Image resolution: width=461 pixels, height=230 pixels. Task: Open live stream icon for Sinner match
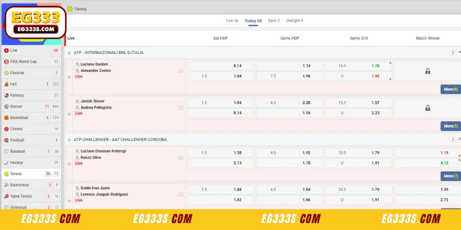coord(180,108)
